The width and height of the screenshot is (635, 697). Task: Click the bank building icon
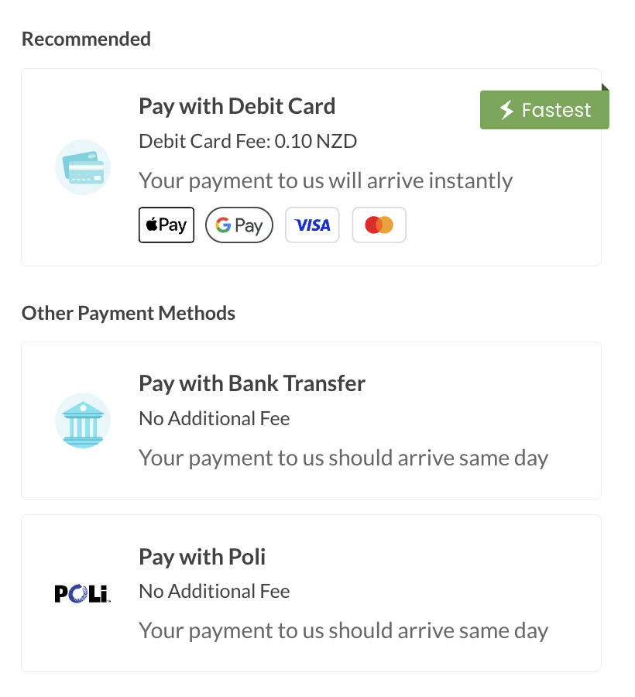pos(83,421)
